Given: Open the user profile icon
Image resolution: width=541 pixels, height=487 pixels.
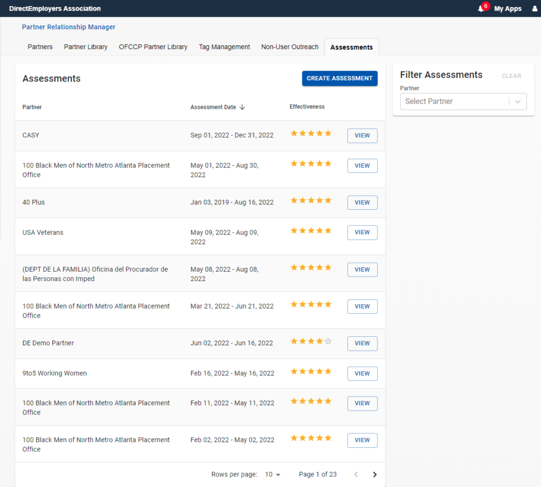Looking at the screenshot, I should 534,9.
